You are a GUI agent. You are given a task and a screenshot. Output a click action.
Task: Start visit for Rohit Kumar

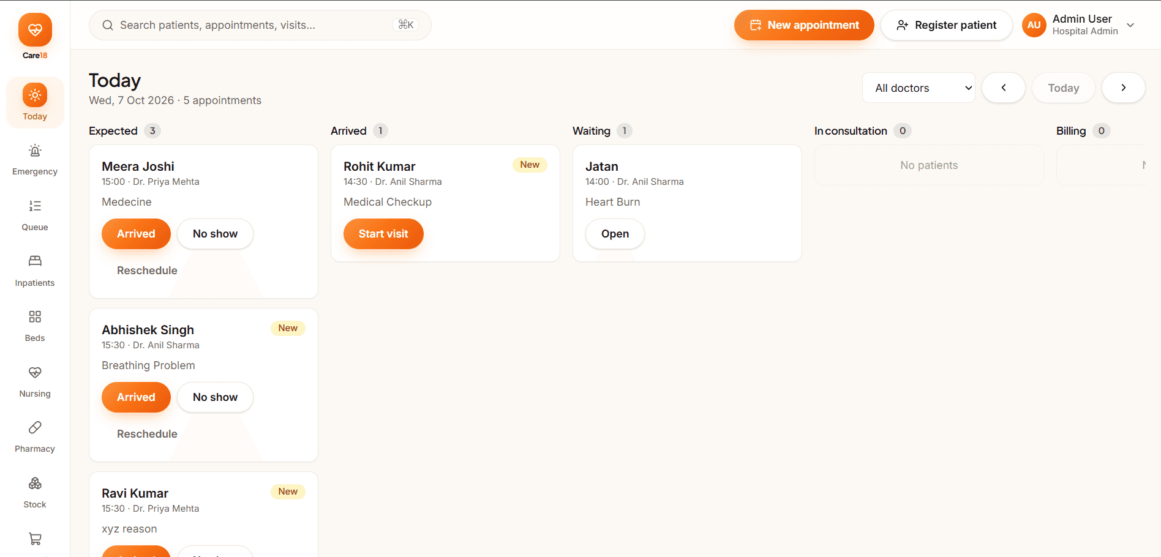(383, 234)
